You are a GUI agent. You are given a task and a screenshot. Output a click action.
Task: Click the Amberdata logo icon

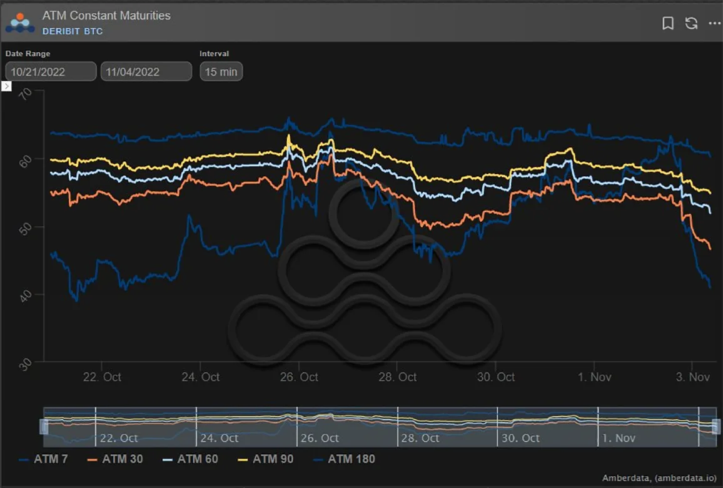click(20, 23)
